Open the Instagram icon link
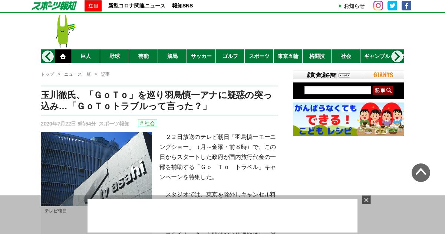445x234 pixels. [x=378, y=6]
